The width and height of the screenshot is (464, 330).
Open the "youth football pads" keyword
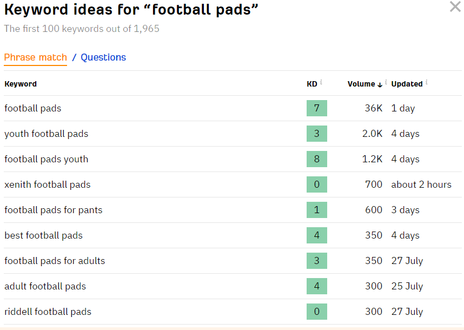pos(46,134)
